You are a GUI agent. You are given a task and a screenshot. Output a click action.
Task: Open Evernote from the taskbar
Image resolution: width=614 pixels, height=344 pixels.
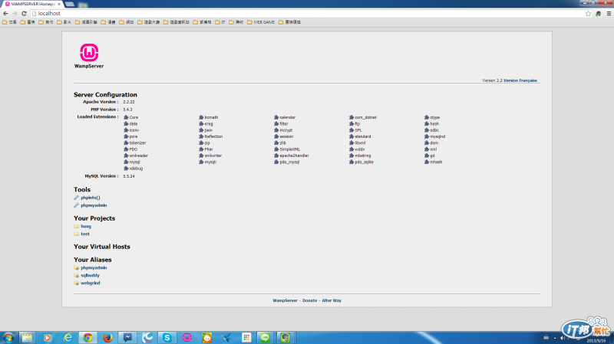tap(285, 338)
